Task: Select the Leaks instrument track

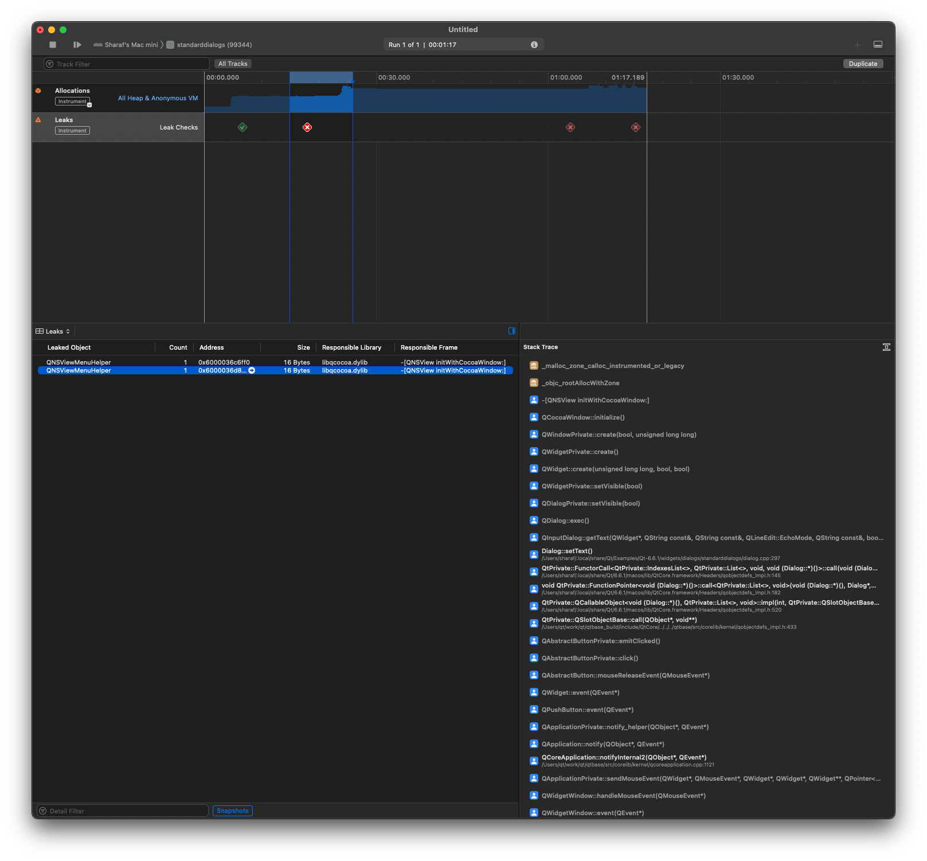Action: click(x=118, y=127)
